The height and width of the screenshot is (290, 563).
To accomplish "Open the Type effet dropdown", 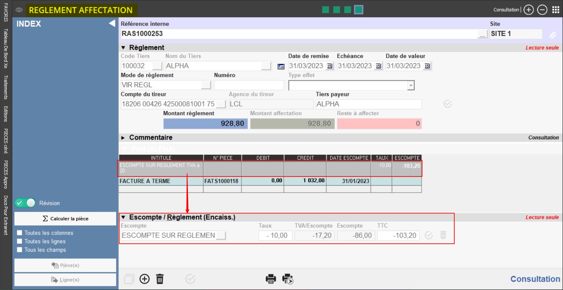I will tap(411, 85).
